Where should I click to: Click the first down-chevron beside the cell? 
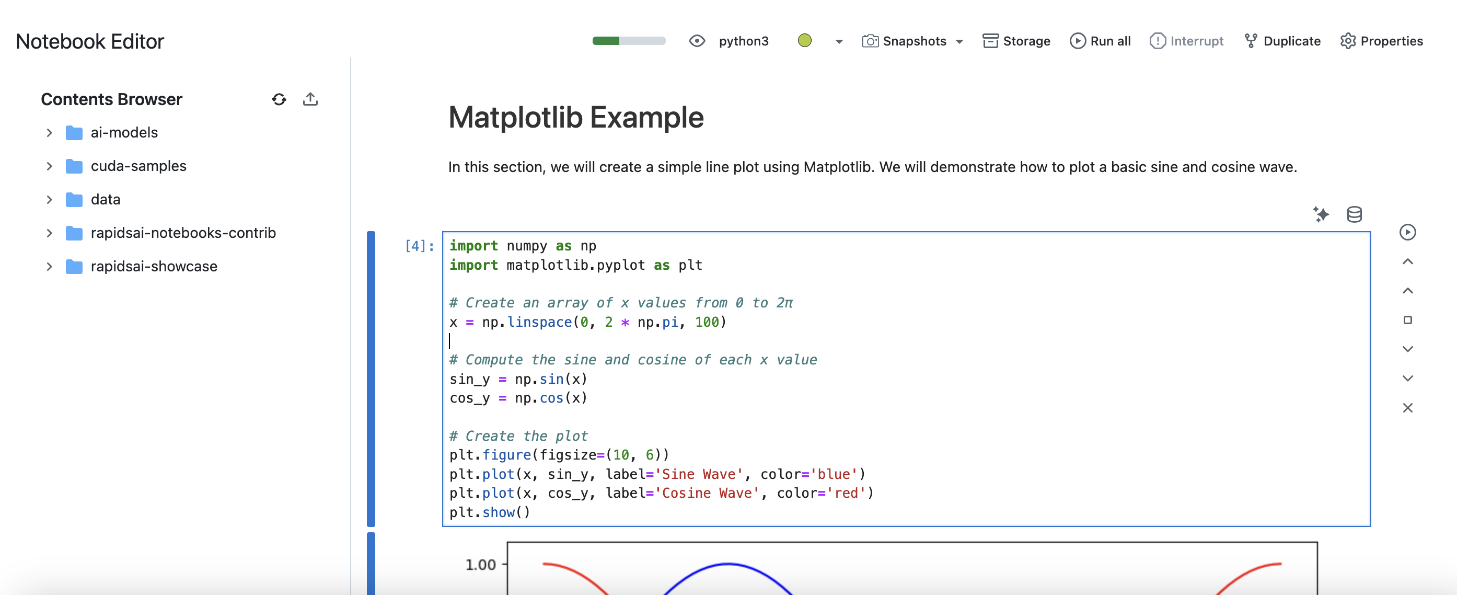click(1408, 349)
